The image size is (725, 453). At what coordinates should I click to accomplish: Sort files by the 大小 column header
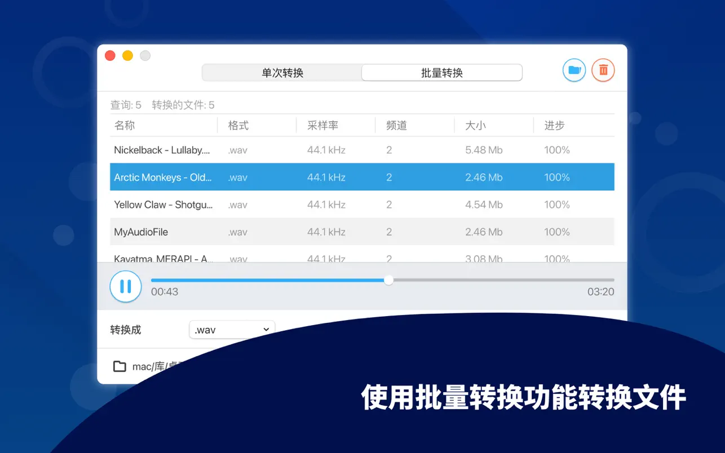coord(475,126)
